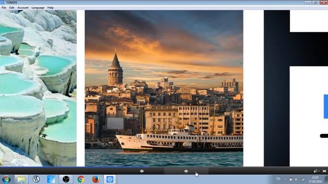This screenshot has width=328, height=184.
Task: Show hidden system tray icons
Action: (285, 179)
